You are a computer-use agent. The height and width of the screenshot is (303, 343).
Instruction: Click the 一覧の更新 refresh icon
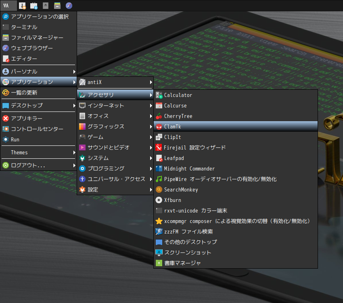(6, 93)
